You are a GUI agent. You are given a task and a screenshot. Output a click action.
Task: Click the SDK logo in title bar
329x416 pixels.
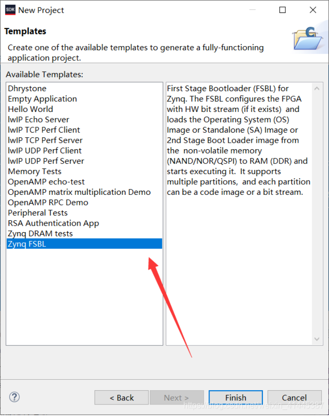(x=10, y=10)
